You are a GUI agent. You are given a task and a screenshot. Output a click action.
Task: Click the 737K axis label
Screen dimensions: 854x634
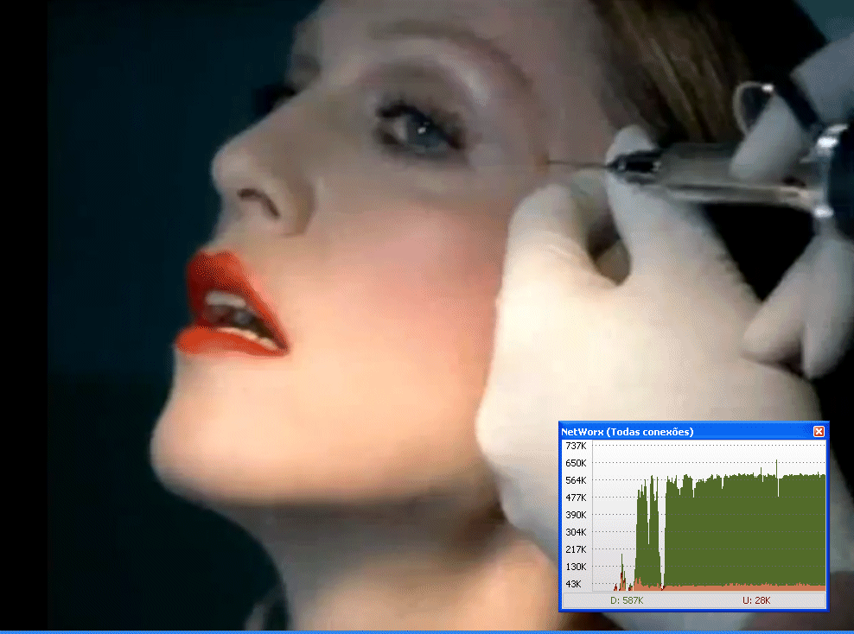[x=576, y=446]
